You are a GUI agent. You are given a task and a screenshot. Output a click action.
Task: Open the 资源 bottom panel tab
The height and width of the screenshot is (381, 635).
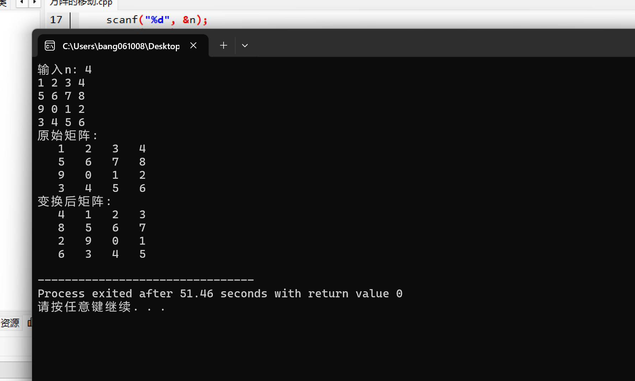pyautogui.click(x=10, y=323)
